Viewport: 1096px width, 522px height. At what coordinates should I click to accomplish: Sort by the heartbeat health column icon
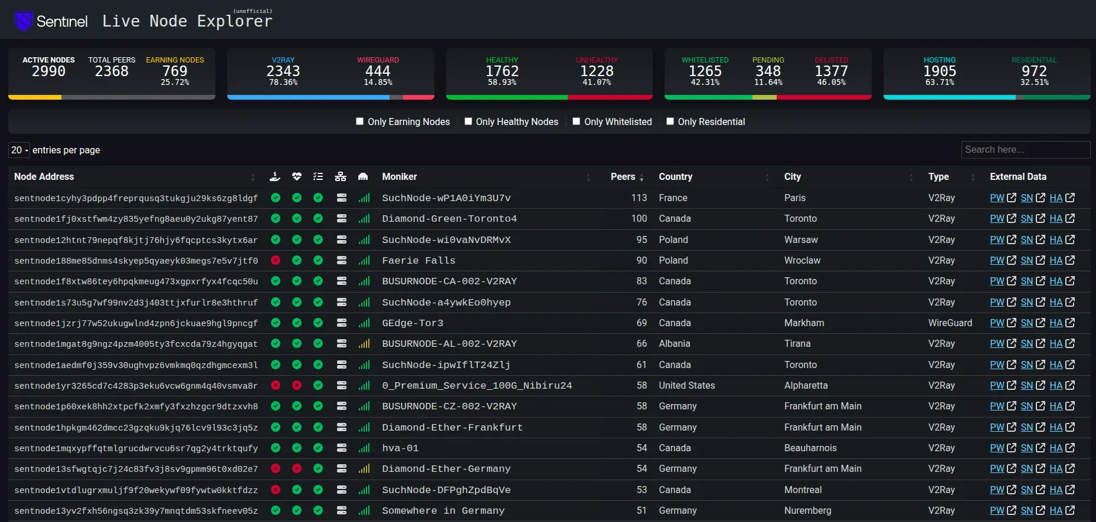[297, 176]
